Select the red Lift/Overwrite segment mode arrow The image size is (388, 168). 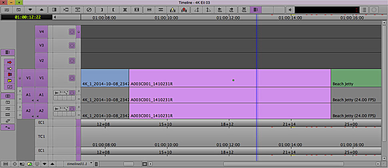(x=10, y=62)
